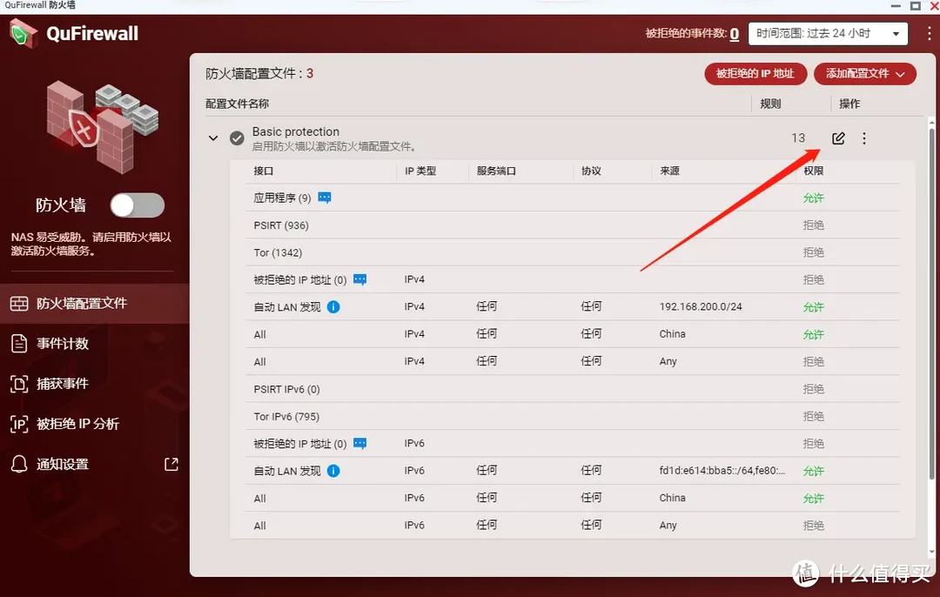Viewport: 940px width, 597px height.
Task: Click the 配置文件名称 column header
Action: [x=238, y=104]
